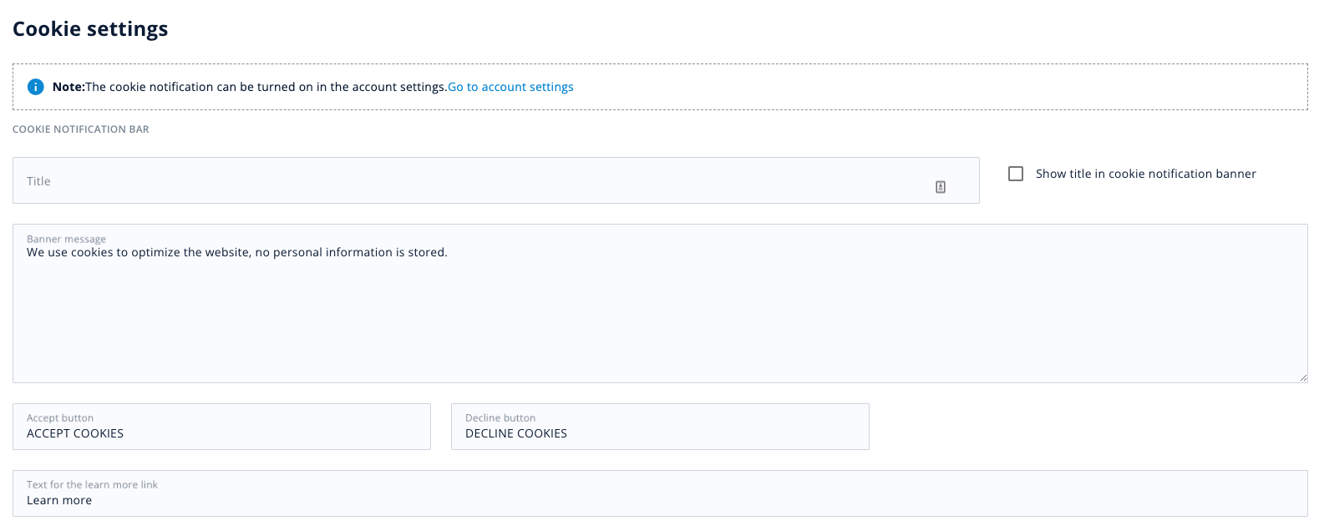Click the Text for the learn more link field
Viewport: 1319px width, 531px height.
660,493
